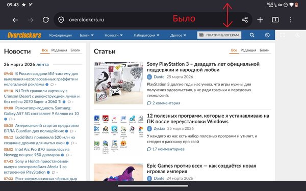Open the site security shield icon
This screenshot has height=191, width=306.
[61, 20]
